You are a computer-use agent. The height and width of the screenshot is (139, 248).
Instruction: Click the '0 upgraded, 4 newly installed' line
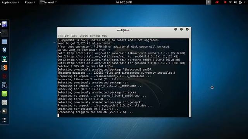click(x=108, y=40)
